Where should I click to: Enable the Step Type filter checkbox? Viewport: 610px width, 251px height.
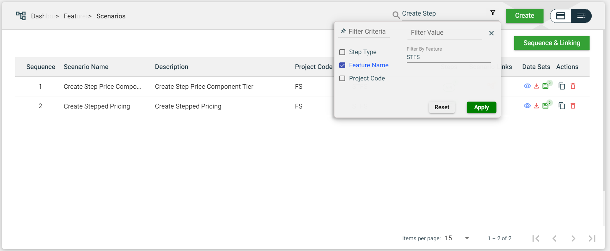pos(342,52)
